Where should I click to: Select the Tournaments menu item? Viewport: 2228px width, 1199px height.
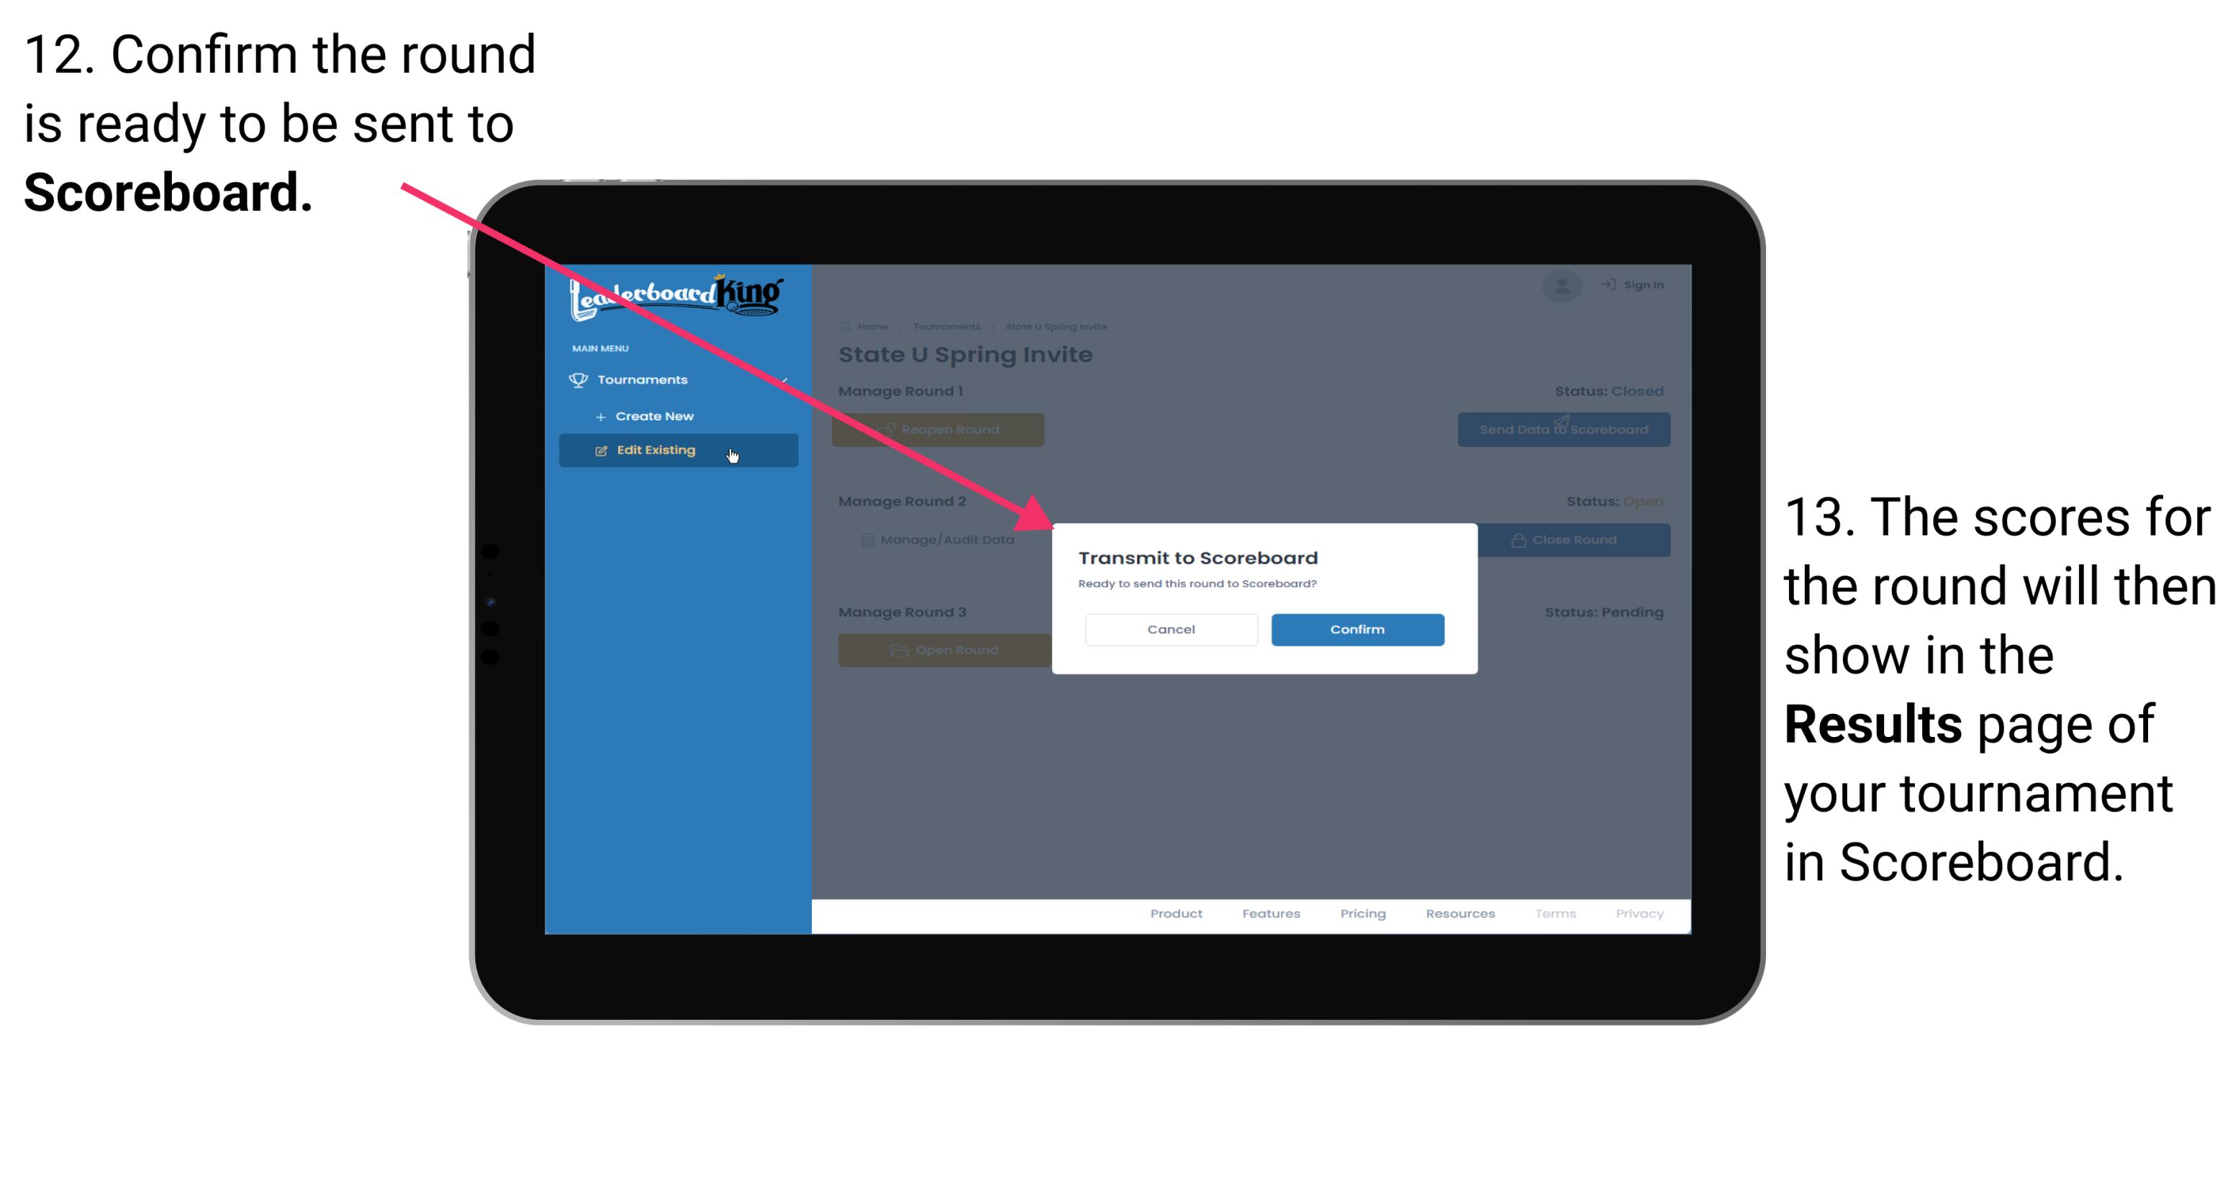(644, 379)
